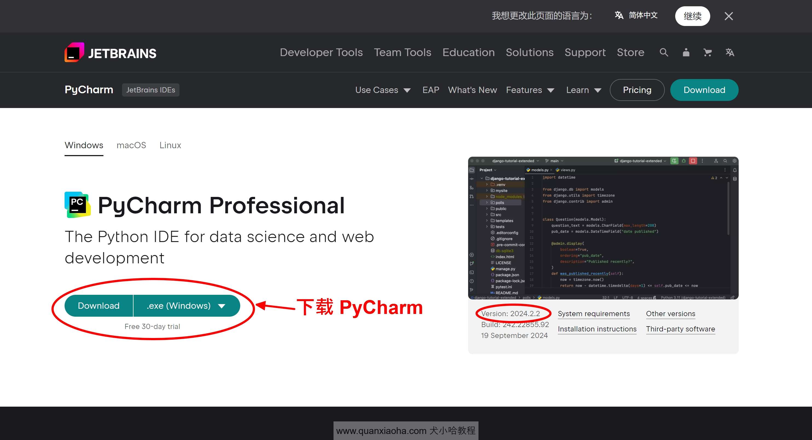Go to the Store link
812x440 pixels.
(x=630, y=52)
